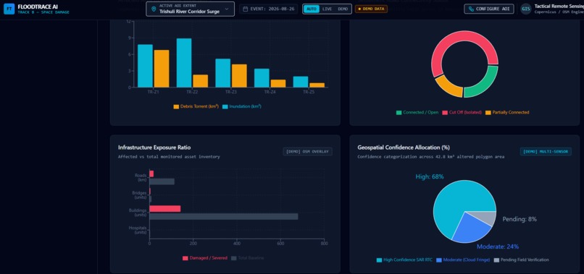Click the Roads (km) axis label

pyautogui.click(x=141, y=177)
